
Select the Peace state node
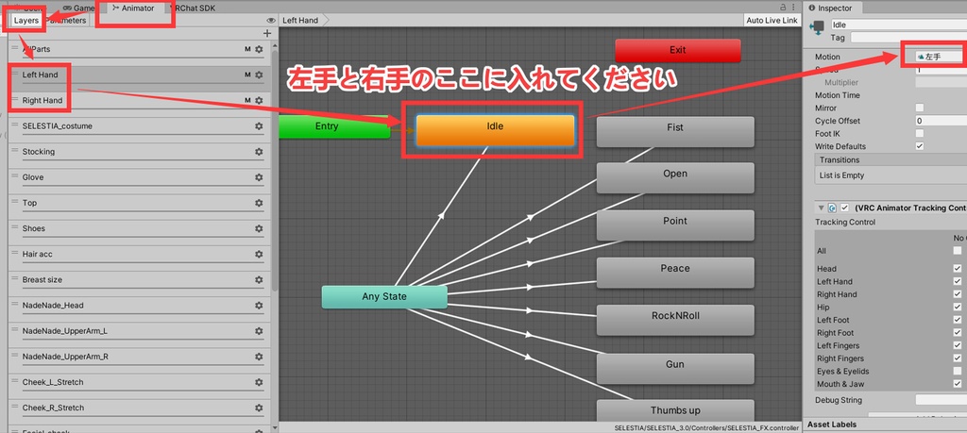(674, 273)
